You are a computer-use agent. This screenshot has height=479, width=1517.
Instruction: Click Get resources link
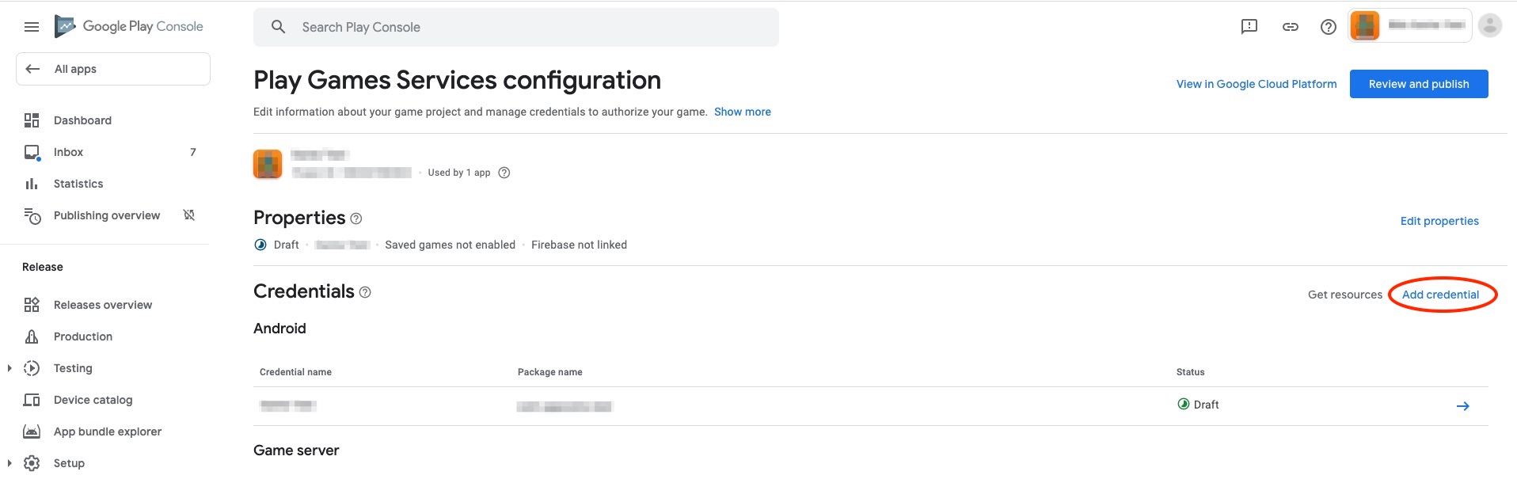click(x=1345, y=295)
